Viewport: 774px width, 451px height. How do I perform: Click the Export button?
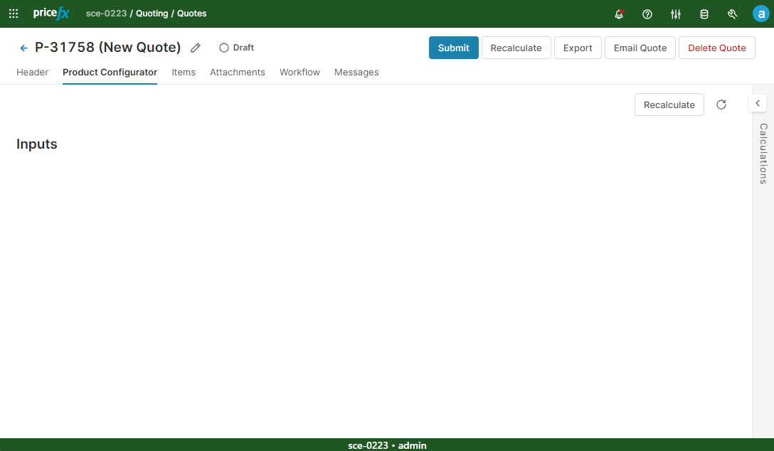(578, 48)
